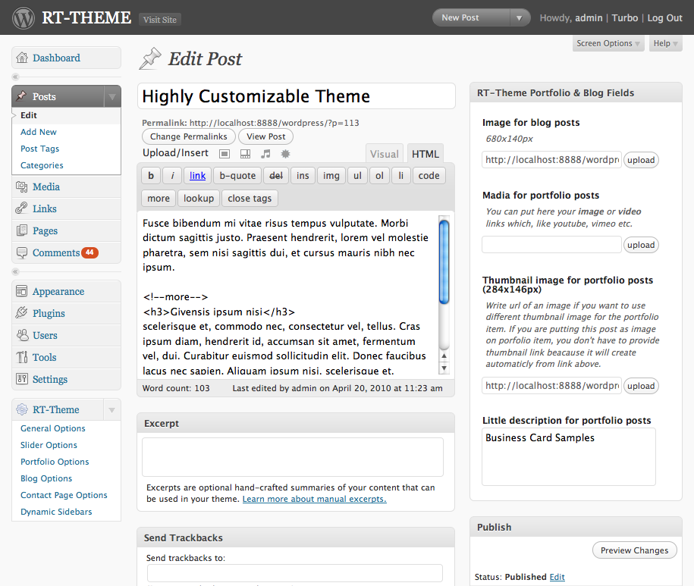Click the Log Out link
694x586 pixels.
click(x=664, y=18)
